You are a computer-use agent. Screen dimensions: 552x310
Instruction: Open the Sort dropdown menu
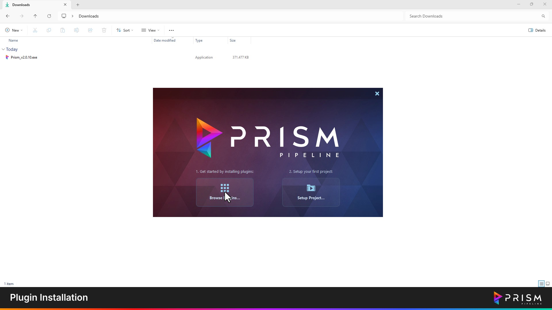pos(125,30)
